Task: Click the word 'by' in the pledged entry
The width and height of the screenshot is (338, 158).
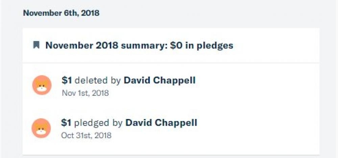Action: [x=117, y=123]
